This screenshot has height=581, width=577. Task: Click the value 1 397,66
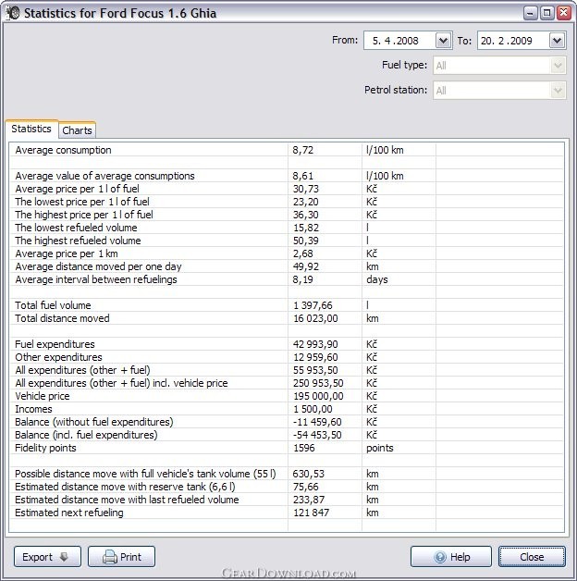click(313, 305)
